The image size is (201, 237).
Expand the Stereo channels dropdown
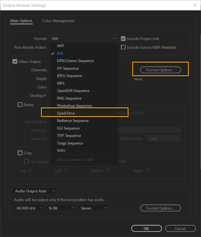(x=94, y=208)
